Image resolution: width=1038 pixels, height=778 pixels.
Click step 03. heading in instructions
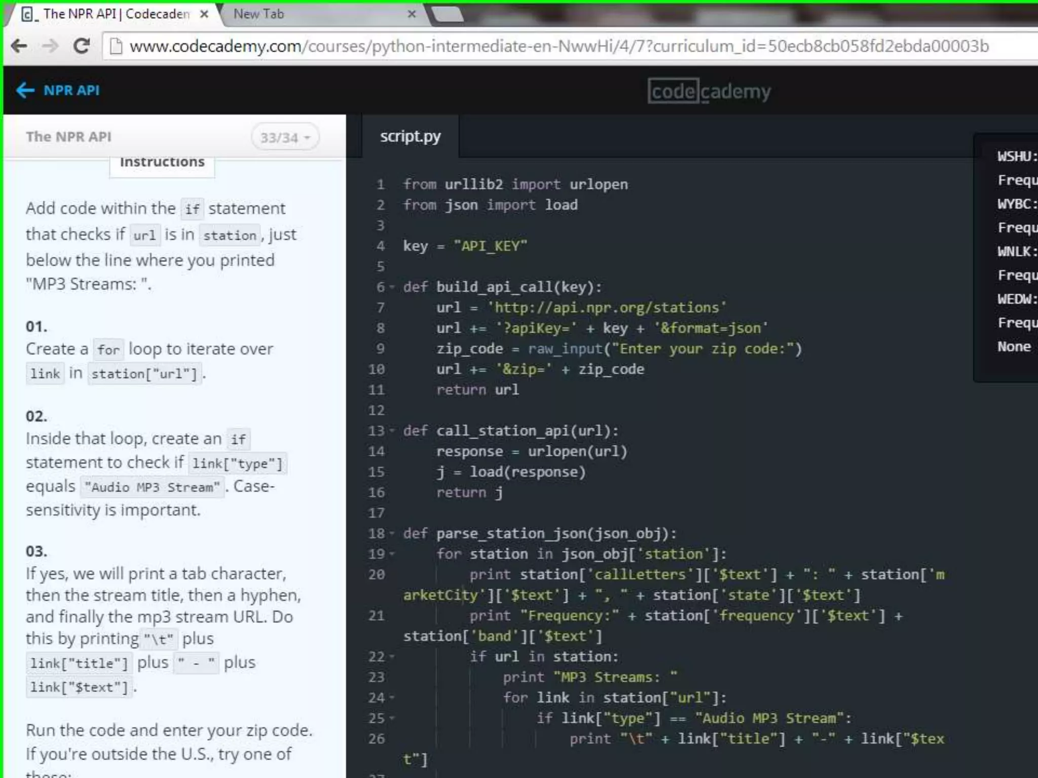(36, 551)
